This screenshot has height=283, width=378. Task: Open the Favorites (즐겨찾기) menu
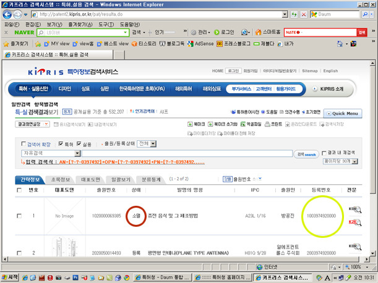tap(80, 25)
